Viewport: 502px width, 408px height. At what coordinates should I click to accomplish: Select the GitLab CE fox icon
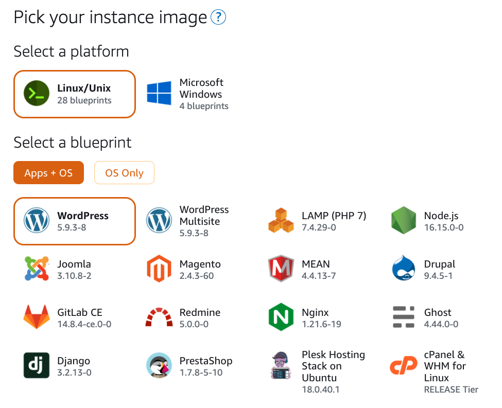point(37,317)
